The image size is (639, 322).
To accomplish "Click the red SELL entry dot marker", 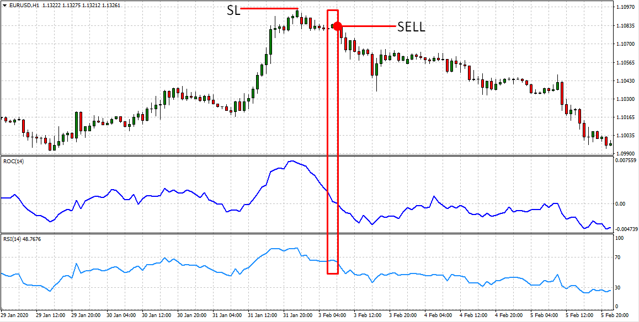I will (x=338, y=26).
